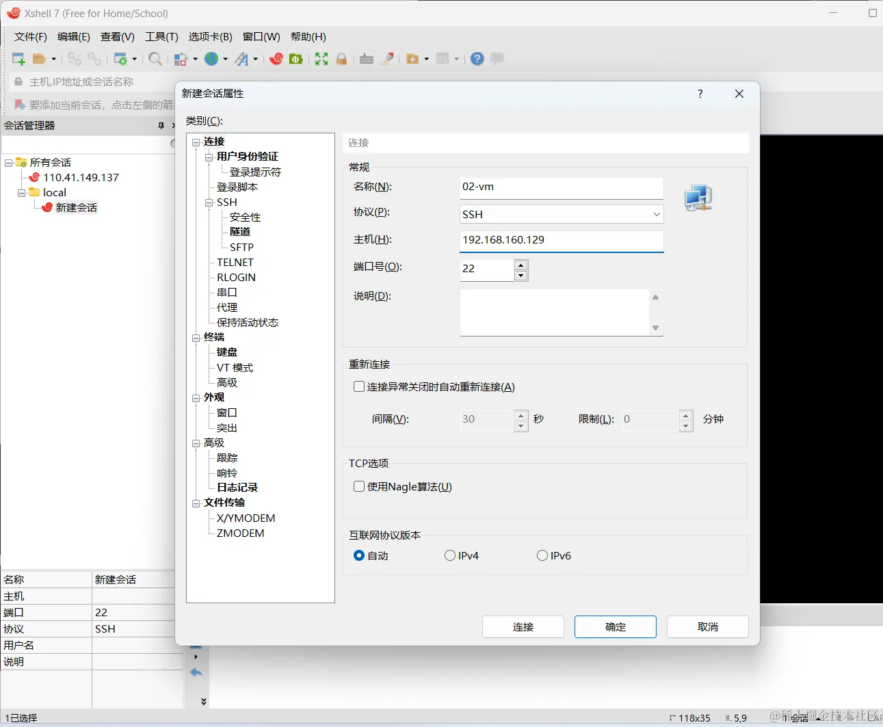Click the 说明 description text area
The height and width of the screenshot is (727, 883).
coord(555,313)
